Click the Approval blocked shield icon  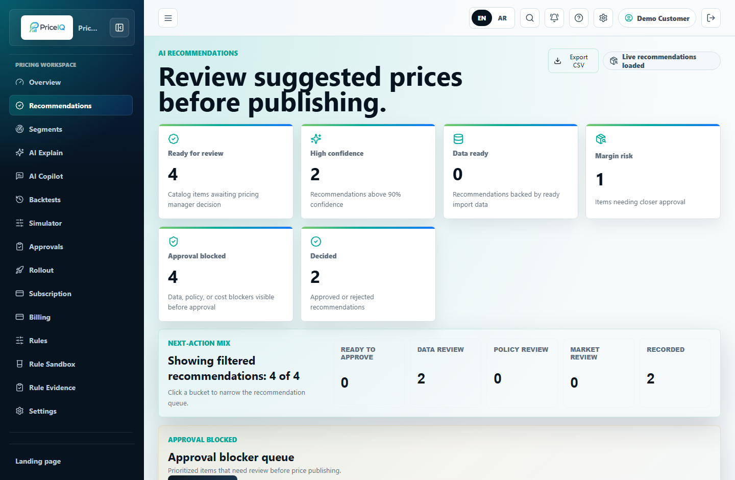[174, 242]
